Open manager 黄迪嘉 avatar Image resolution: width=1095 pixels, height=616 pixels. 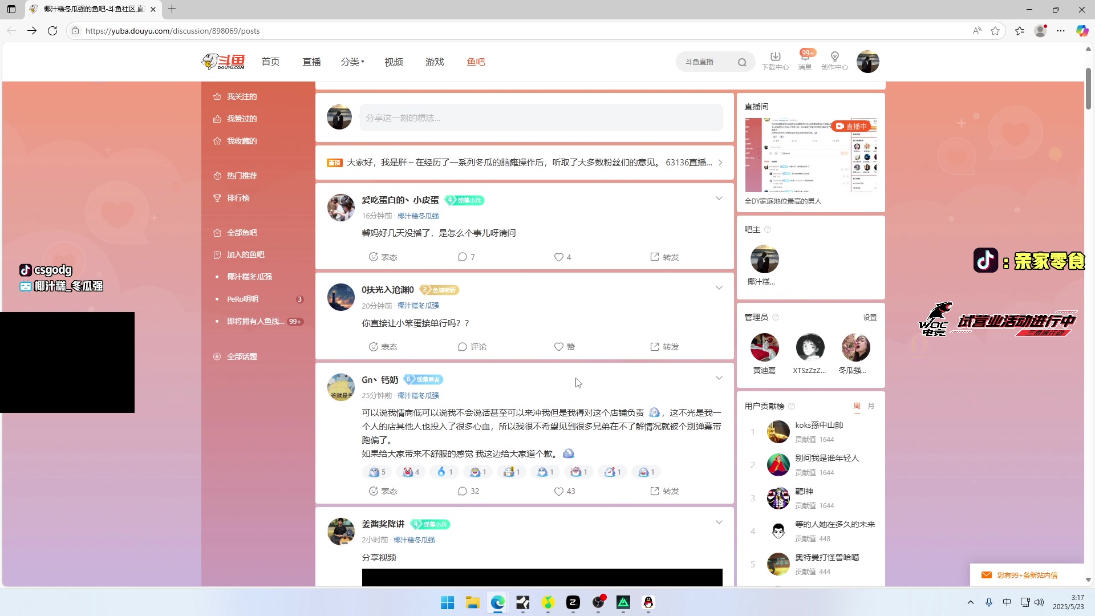(764, 347)
